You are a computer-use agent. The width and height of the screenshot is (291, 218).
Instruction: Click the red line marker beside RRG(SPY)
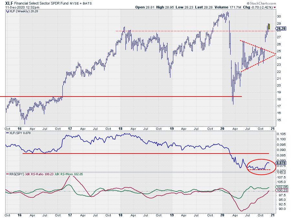point(7,175)
